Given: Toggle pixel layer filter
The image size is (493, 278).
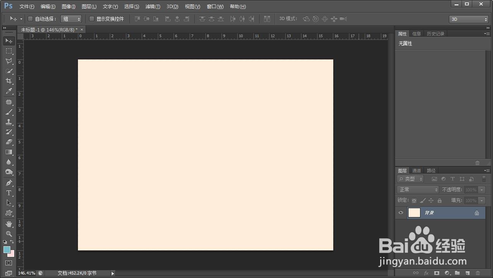Looking at the screenshot, I should click(434, 179).
